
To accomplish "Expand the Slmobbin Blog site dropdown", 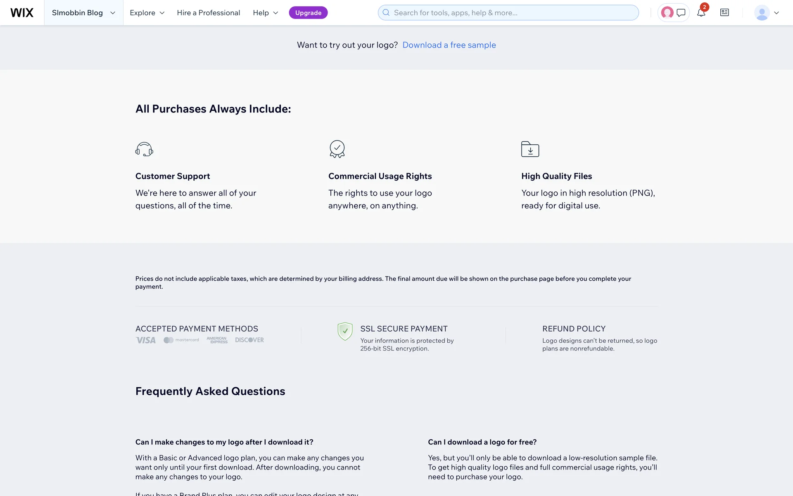I will [83, 13].
